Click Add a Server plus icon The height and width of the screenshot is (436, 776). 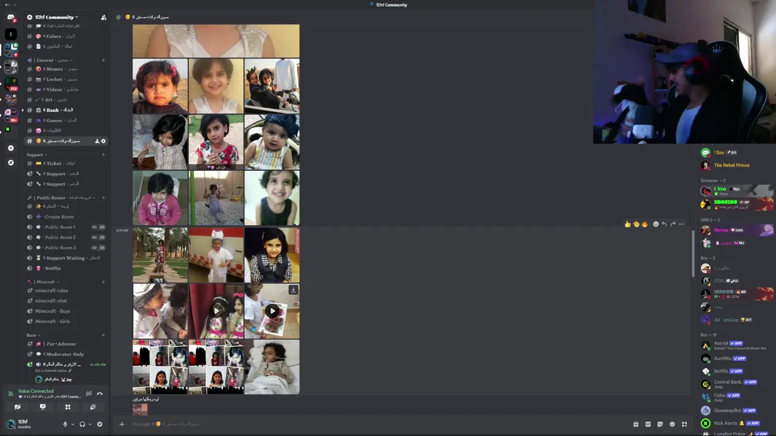[10, 148]
